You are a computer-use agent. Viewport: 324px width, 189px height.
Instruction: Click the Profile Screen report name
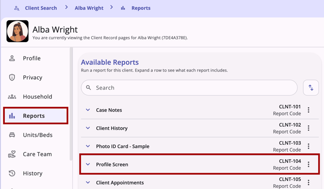tap(112, 165)
